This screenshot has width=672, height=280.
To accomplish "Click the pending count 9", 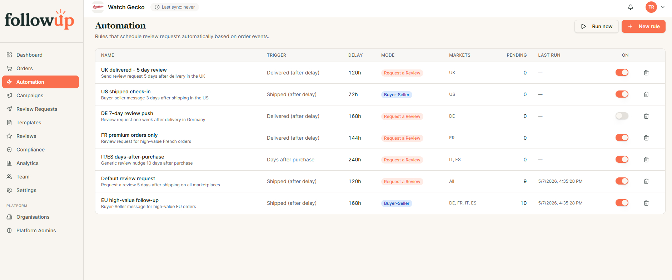I will [x=525, y=181].
